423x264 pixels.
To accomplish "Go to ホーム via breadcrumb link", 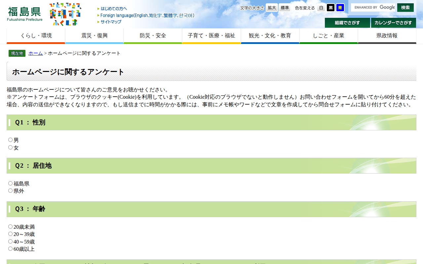I will pos(36,53).
